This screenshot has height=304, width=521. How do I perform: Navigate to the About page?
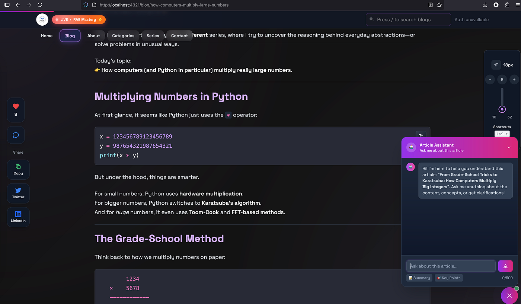94,36
